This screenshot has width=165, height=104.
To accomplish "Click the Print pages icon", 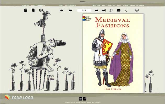I will 33,10.
